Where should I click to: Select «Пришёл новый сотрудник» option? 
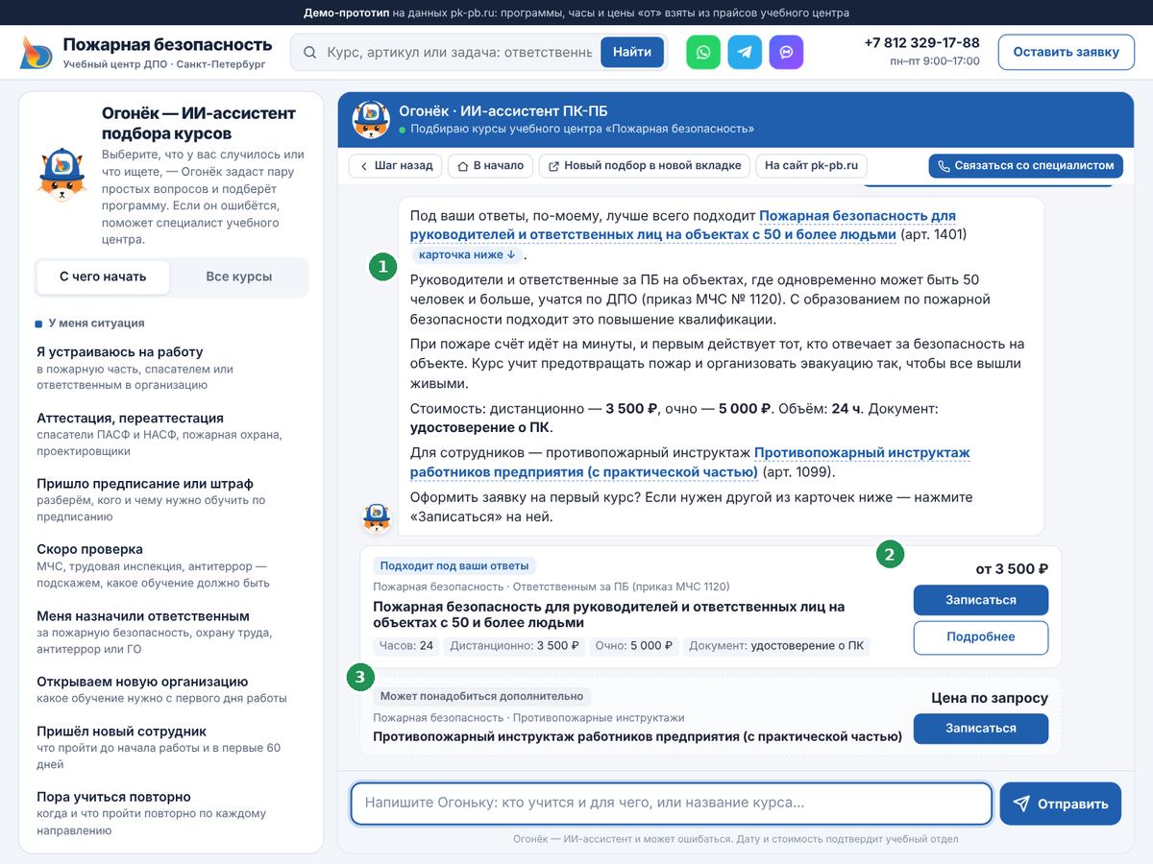171,747
